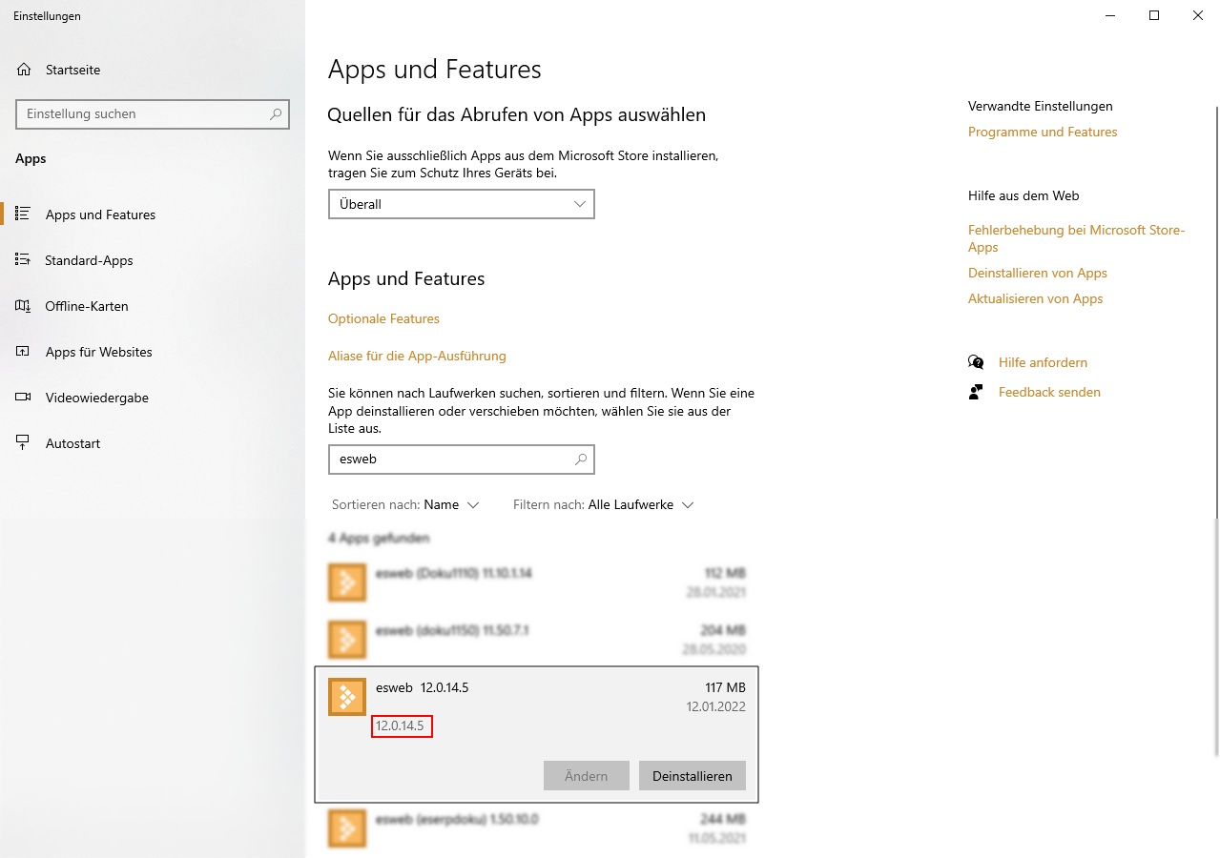Image resolution: width=1220 pixels, height=858 pixels.
Task: Open Standard-Apps via its sidebar icon
Action: coord(24,260)
